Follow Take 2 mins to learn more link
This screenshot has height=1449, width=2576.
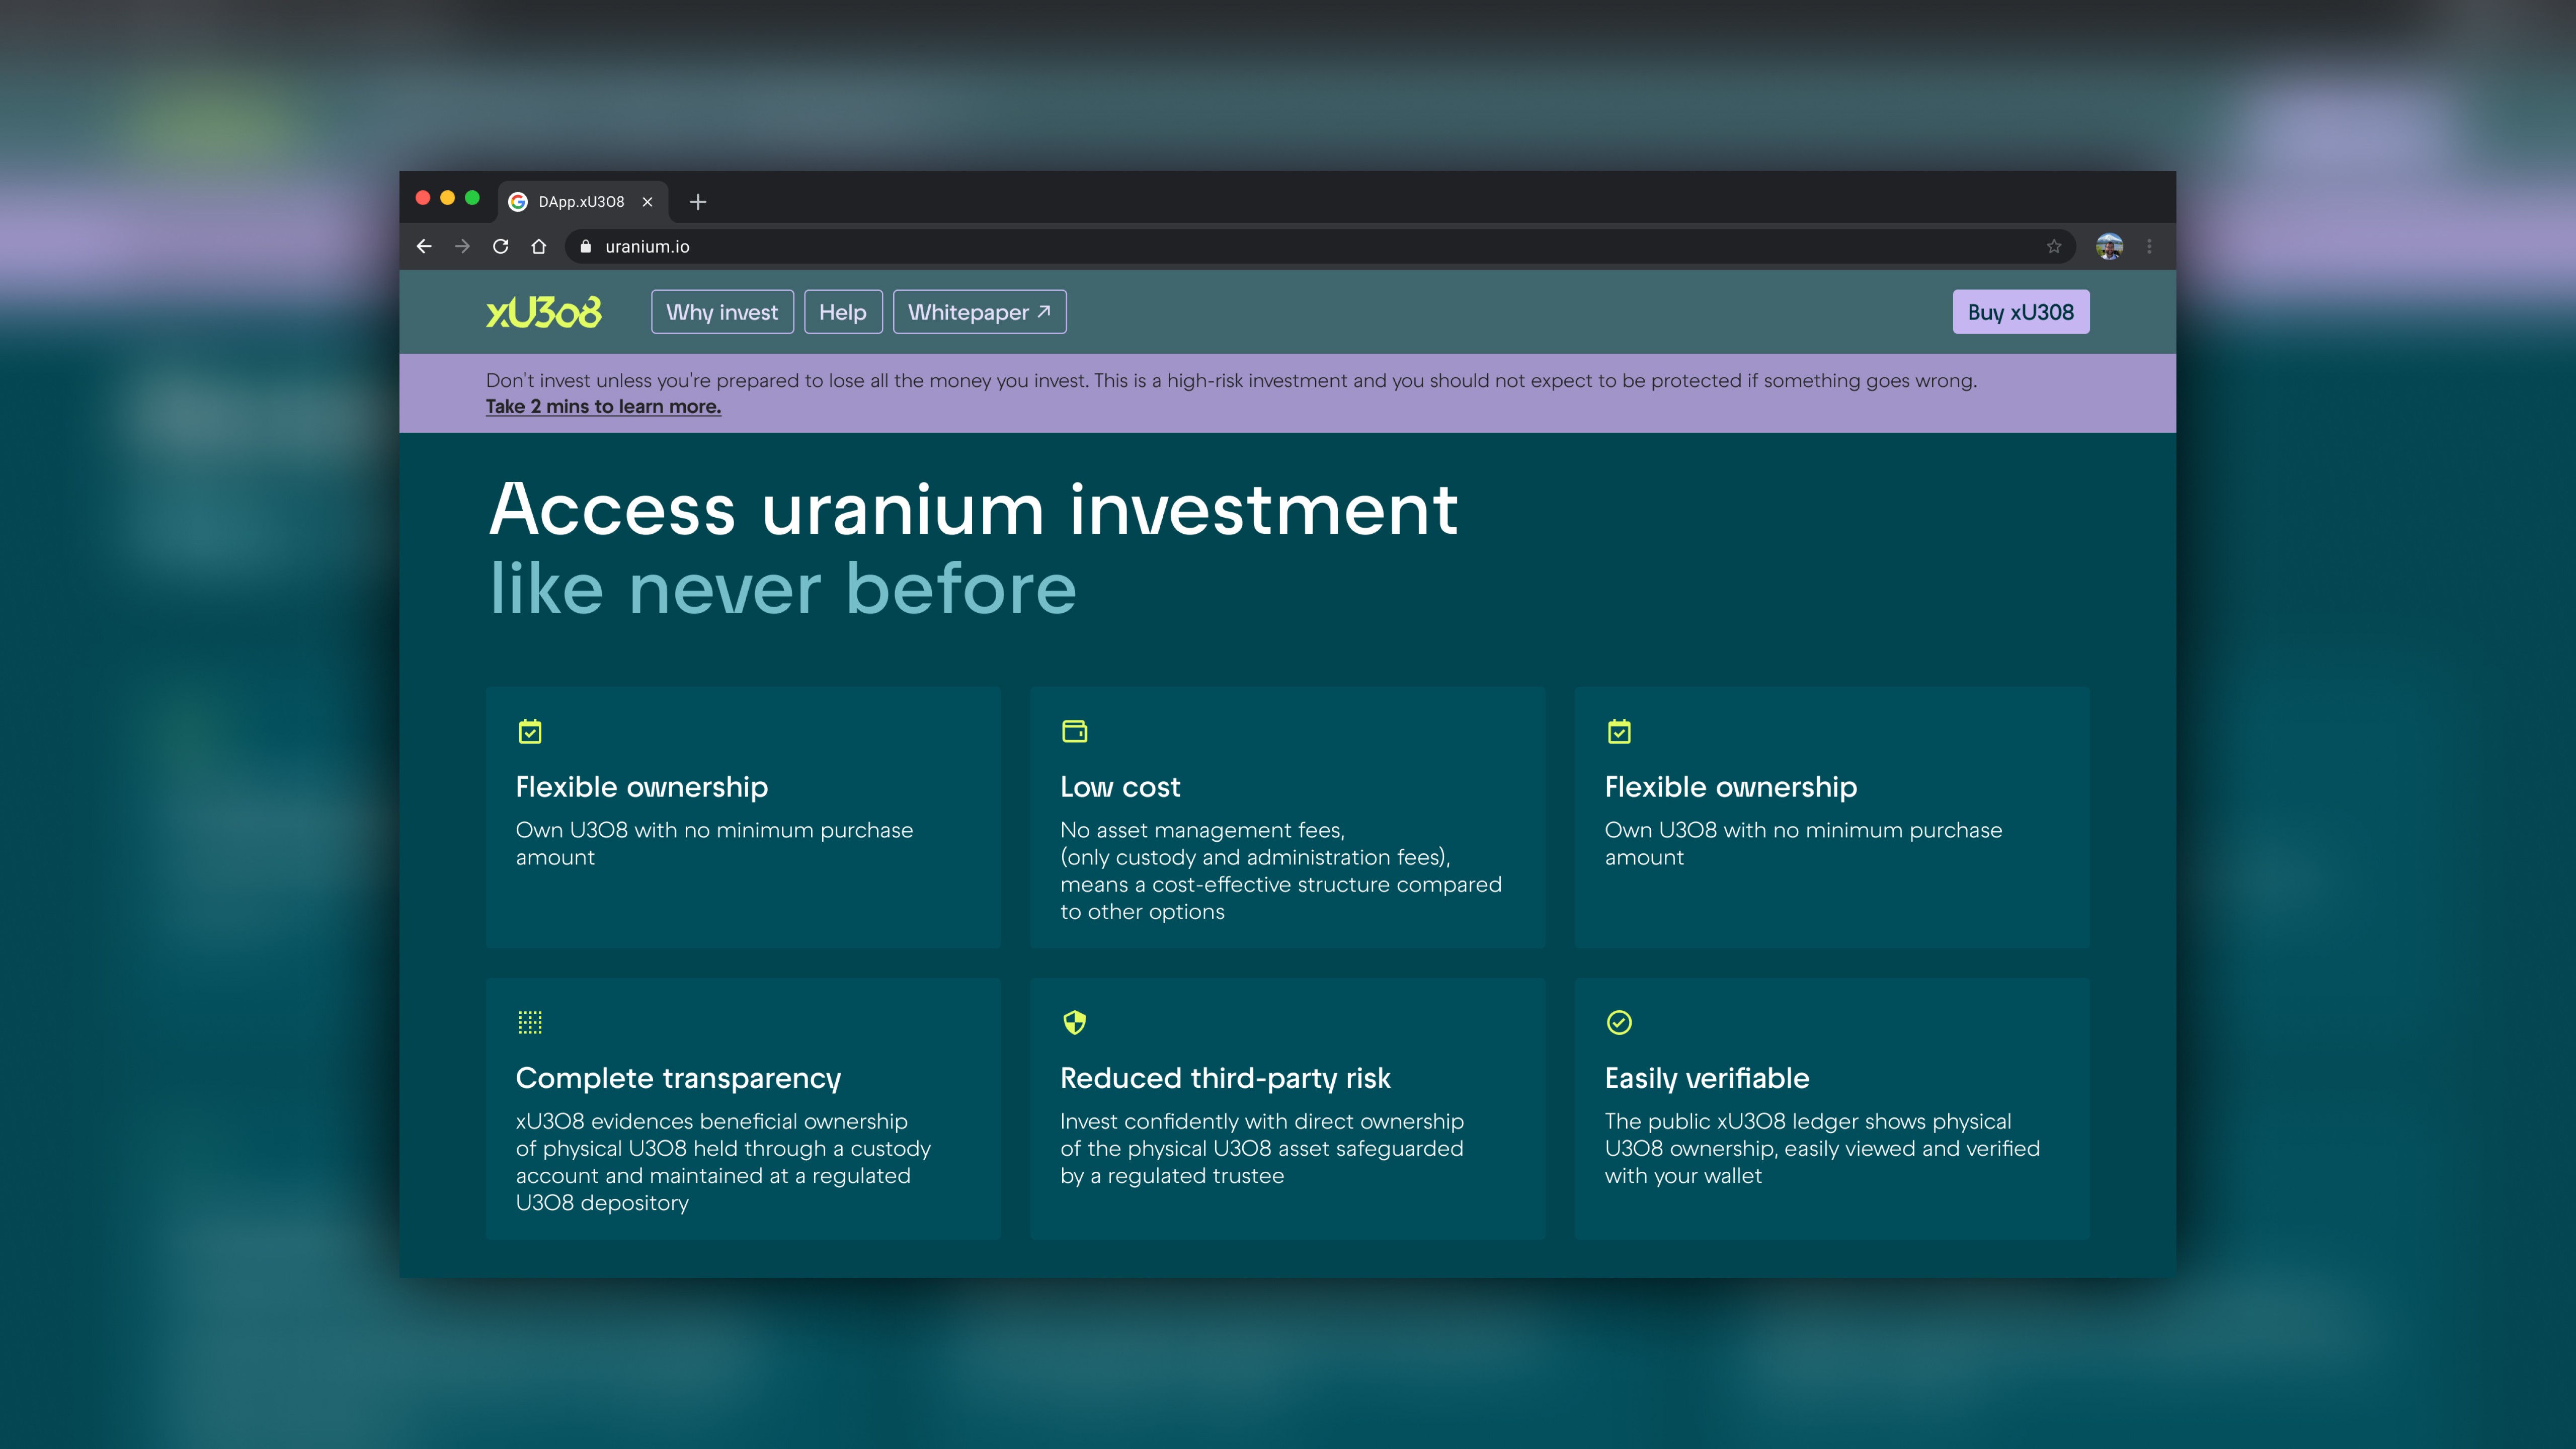point(603,406)
